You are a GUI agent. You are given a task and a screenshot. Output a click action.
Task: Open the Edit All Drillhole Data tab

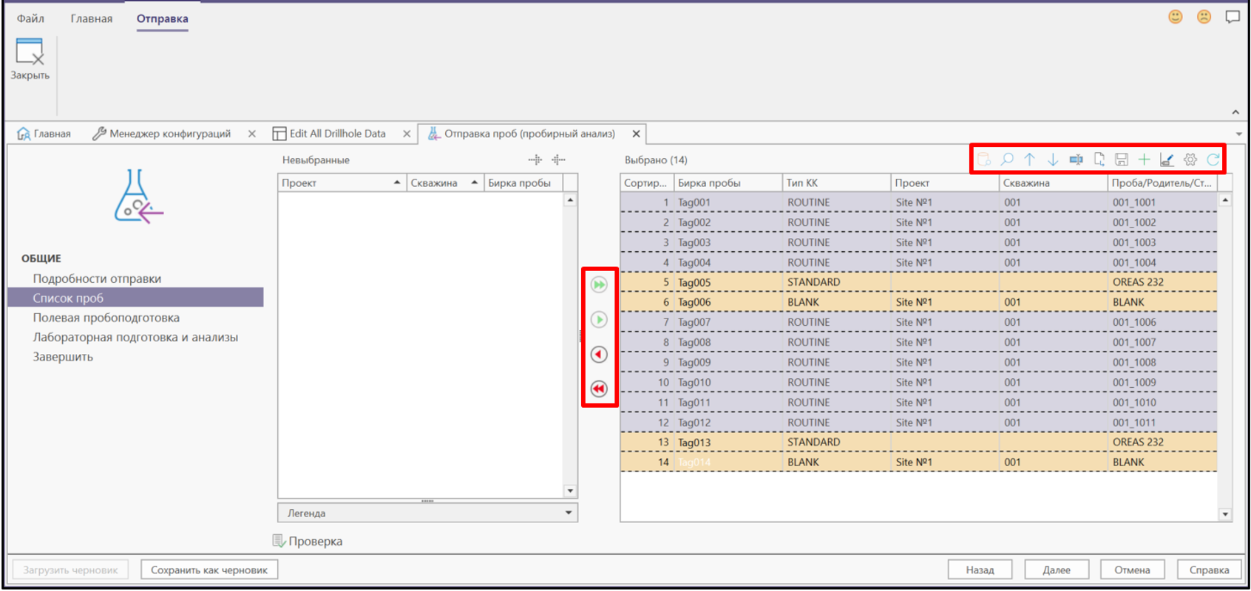click(337, 134)
